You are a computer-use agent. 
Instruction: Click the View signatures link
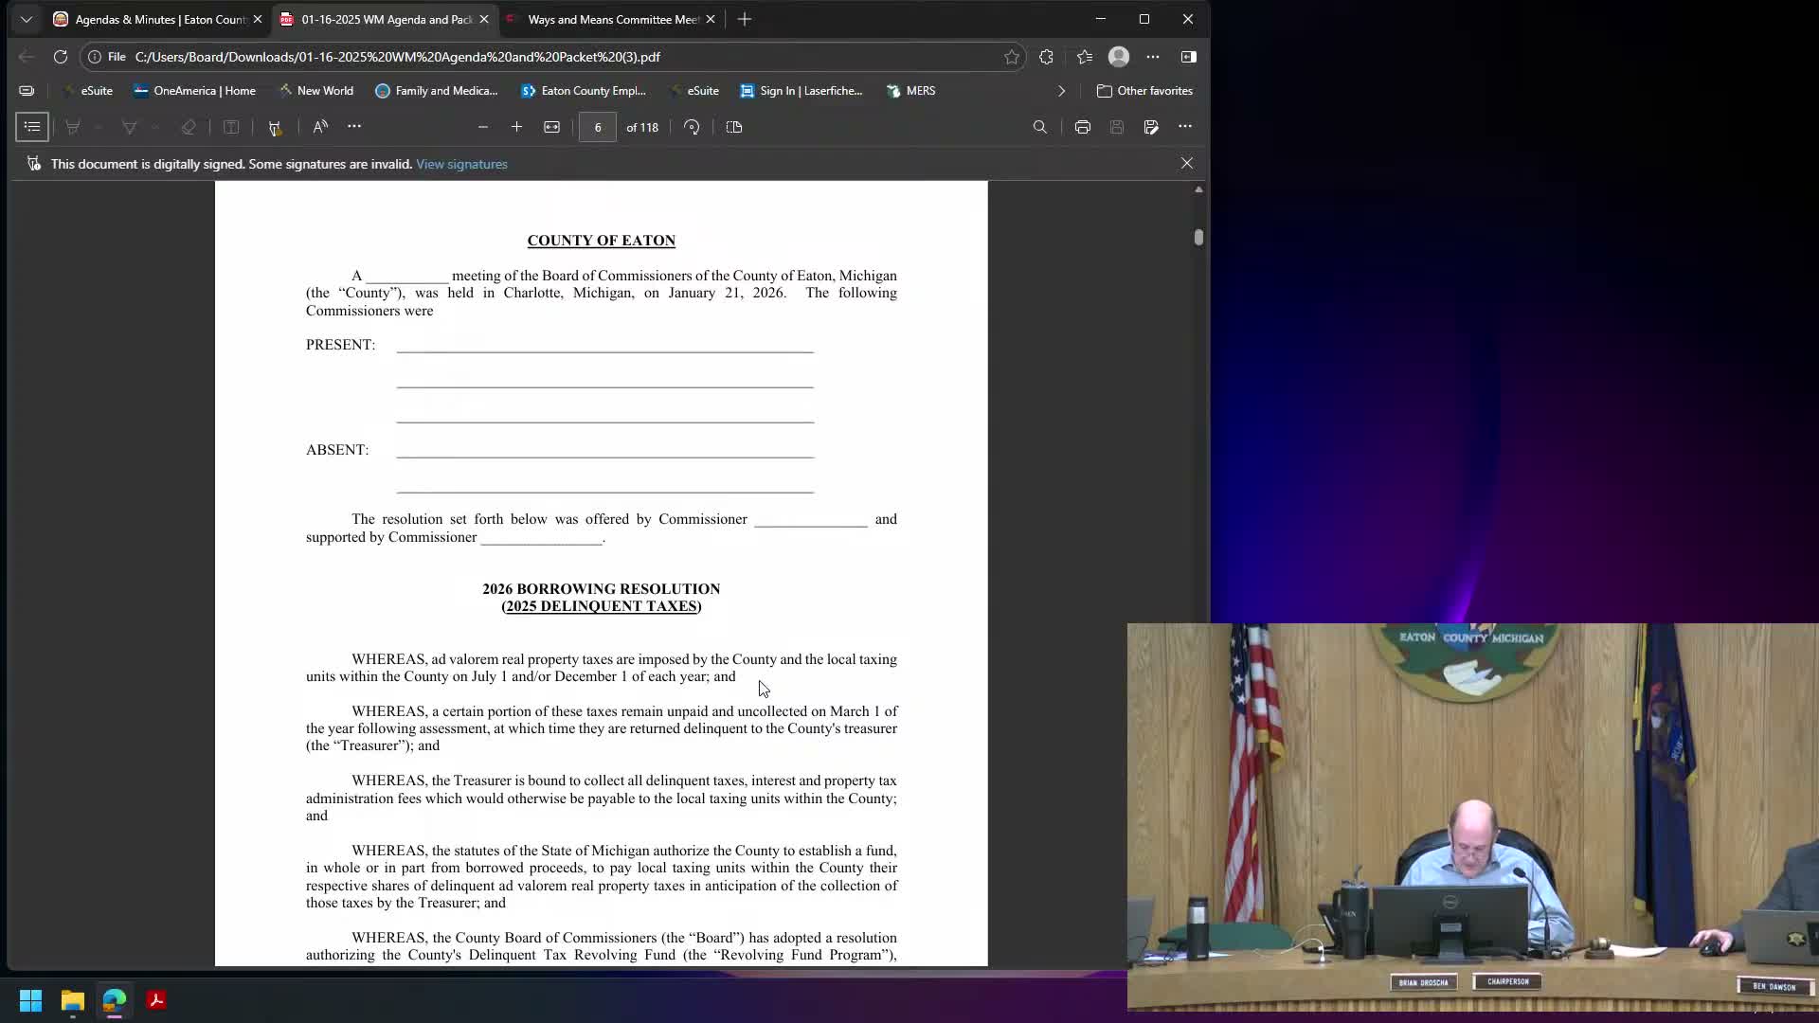(461, 164)
